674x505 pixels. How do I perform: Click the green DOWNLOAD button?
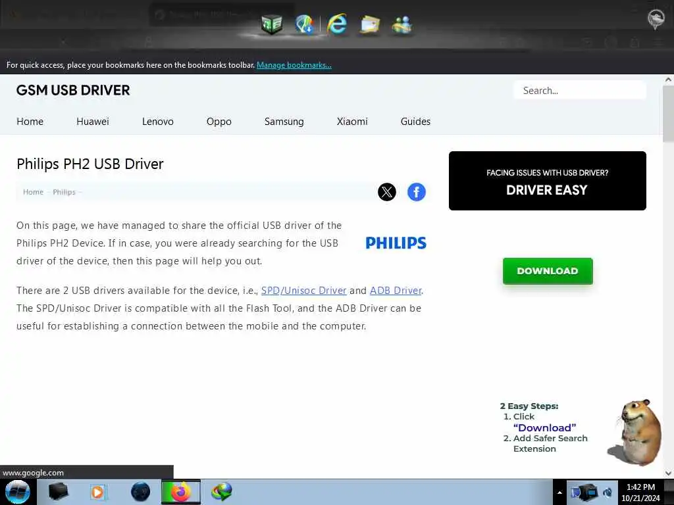pyautogui.click(x=548, y=271)
